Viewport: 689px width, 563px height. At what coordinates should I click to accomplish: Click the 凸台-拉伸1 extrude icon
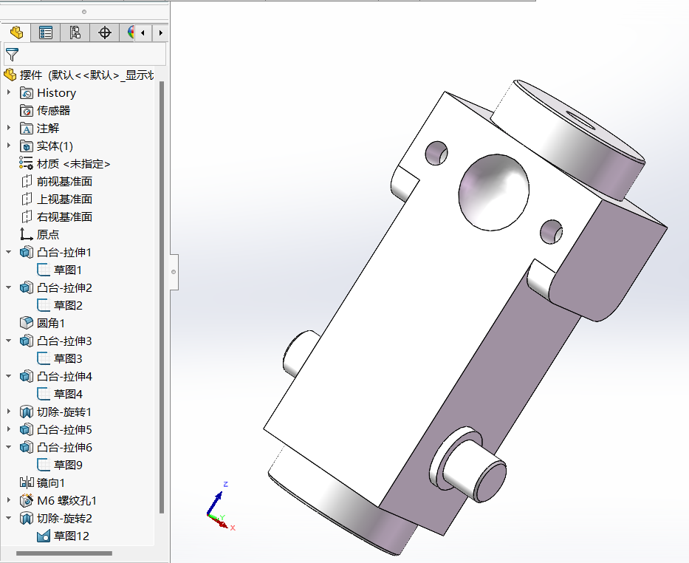27,252
